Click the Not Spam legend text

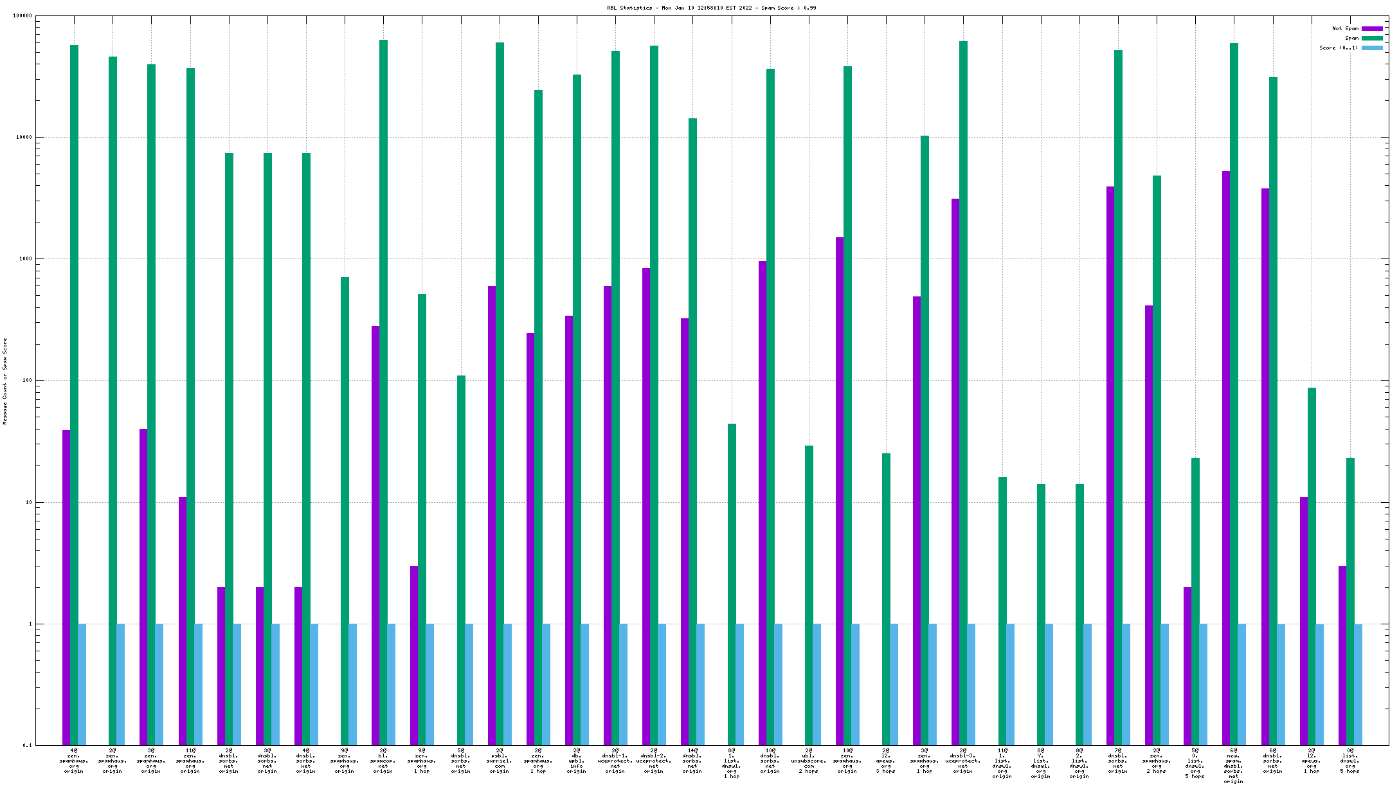(1345, 28)
